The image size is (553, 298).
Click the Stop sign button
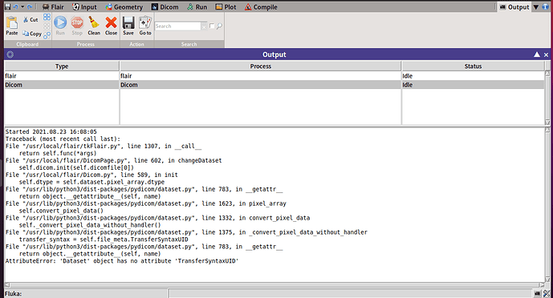click(77, 26)
